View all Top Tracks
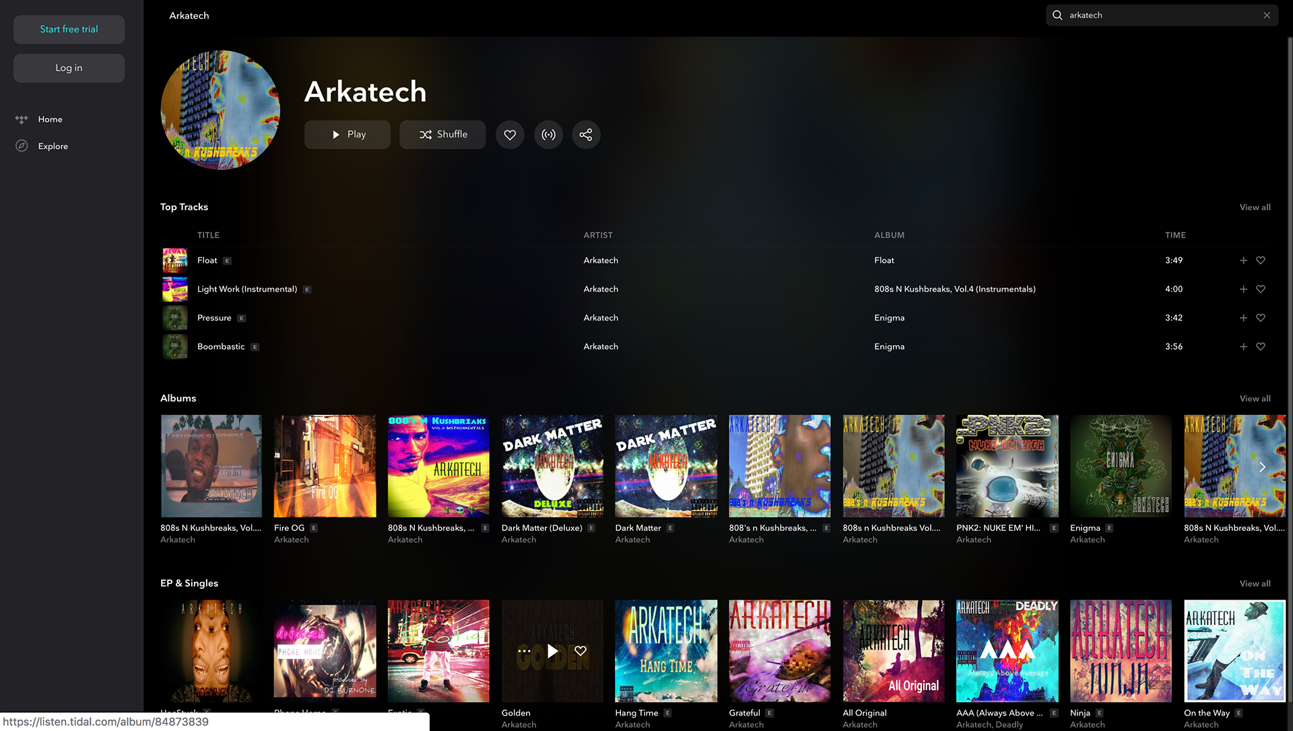The image size is (1293, 731). tap(1255, 208)
